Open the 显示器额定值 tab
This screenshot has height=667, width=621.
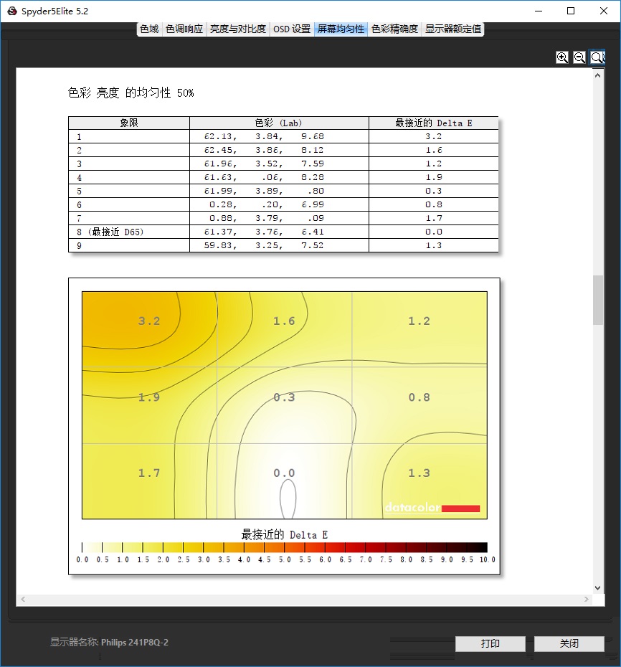tap(453, 29)
